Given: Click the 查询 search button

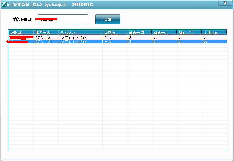Looking at the screenshot, I should click(x=107, y=19).
